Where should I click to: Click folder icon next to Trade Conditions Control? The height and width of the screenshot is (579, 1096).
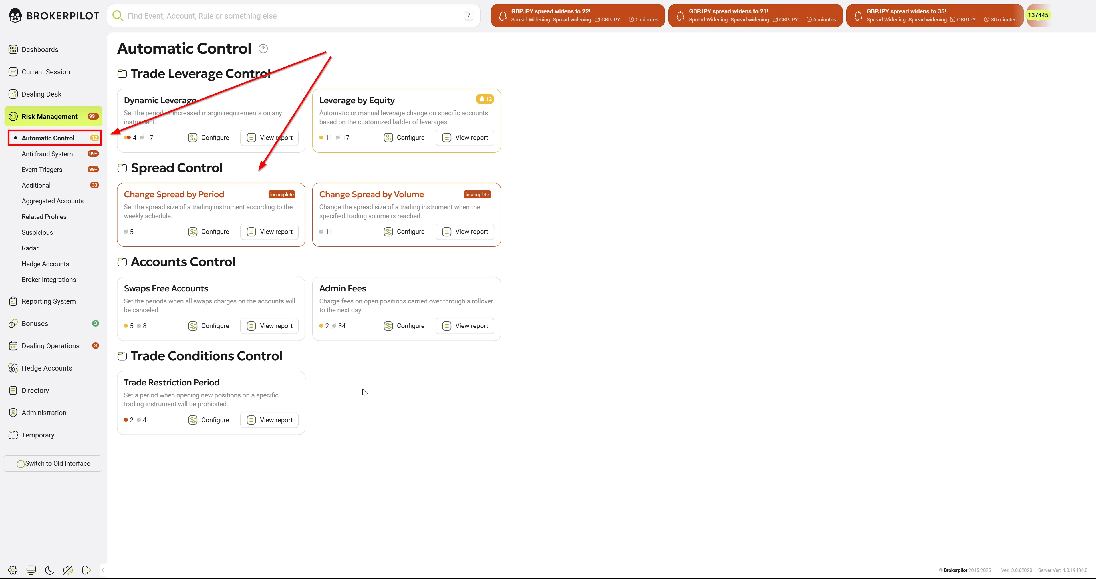[122, 356]
